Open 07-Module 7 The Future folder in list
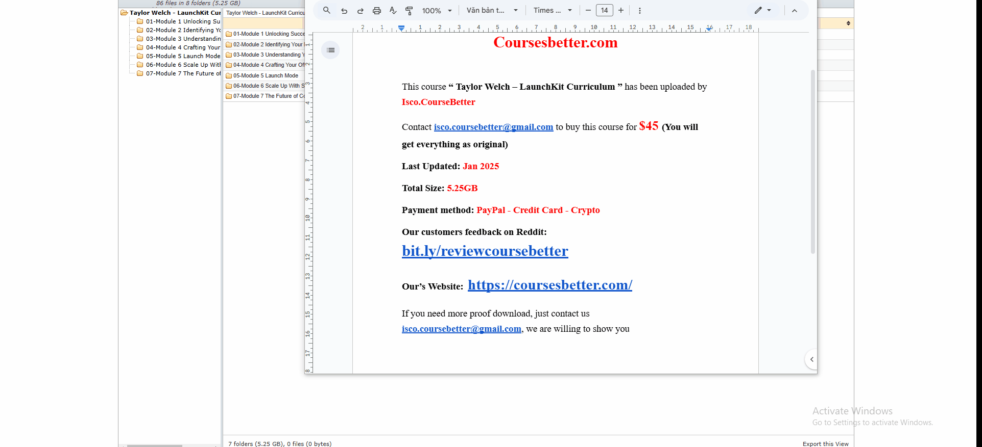Screen dimensions: 982x447 tap(265, 96)
